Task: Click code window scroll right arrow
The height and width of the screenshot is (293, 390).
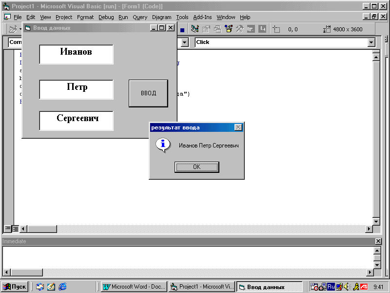Action: click(x=369, y=229)
